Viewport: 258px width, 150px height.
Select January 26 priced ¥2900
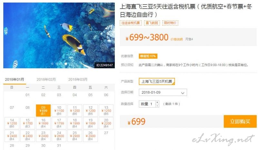(x=90, y=136)
